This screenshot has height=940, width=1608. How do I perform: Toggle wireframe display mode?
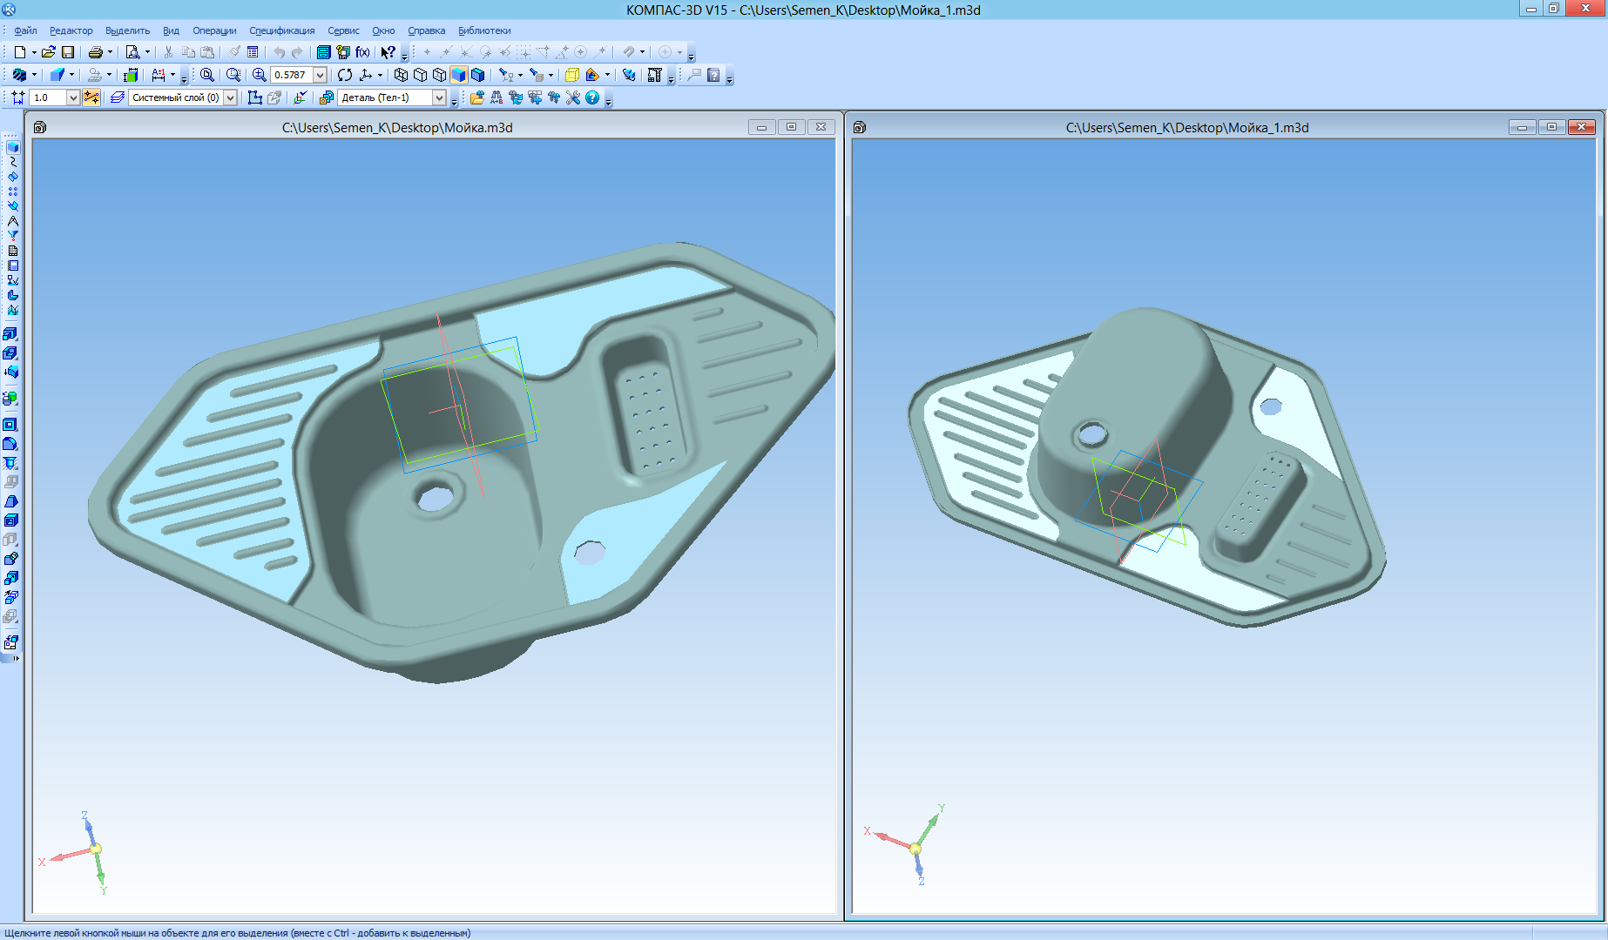pos(401,75)
